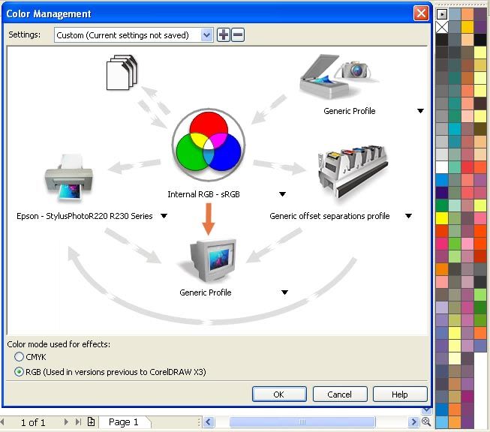Viewport: 490px width, 432px height.
Task: Toggle arrow from printer to monitor
Action: point(133,245)
